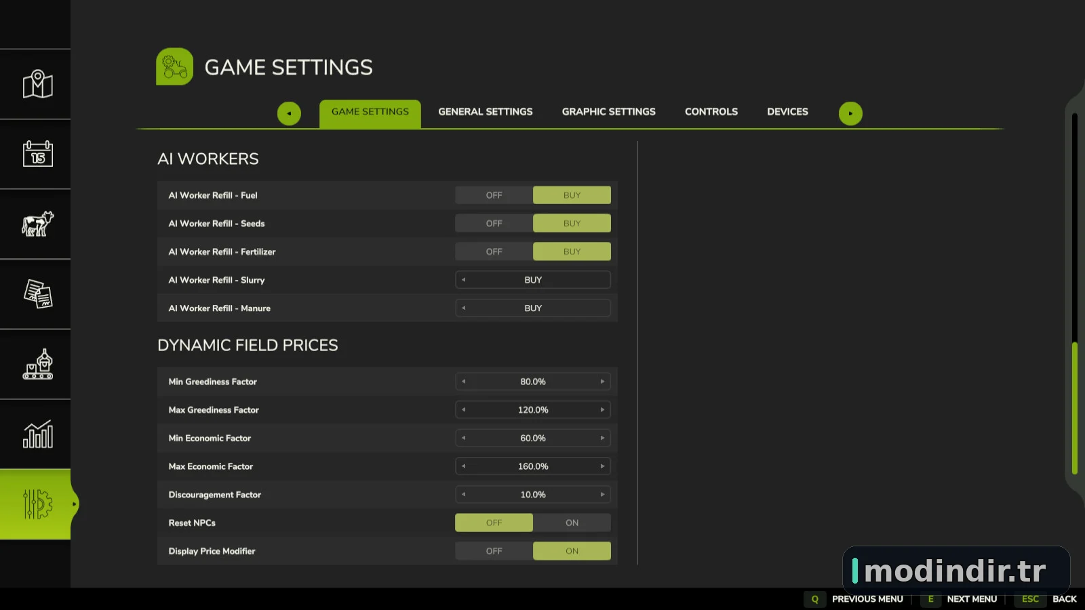Decrease Discouragement Factor
The height and width of the screenshot is (610, 1085).
464,495
